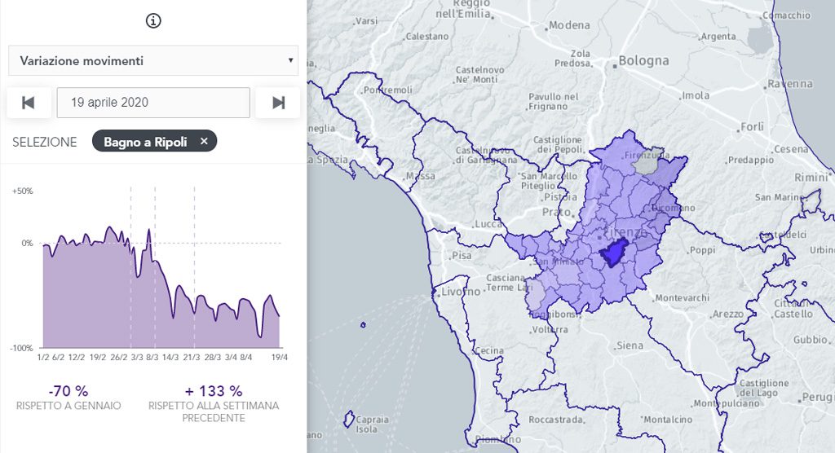Image resolution: width=835 pixels, height=453 pixels.
Task: Click the Bagno a Ripoli selection chip
Action: click(x=145, y=141)
